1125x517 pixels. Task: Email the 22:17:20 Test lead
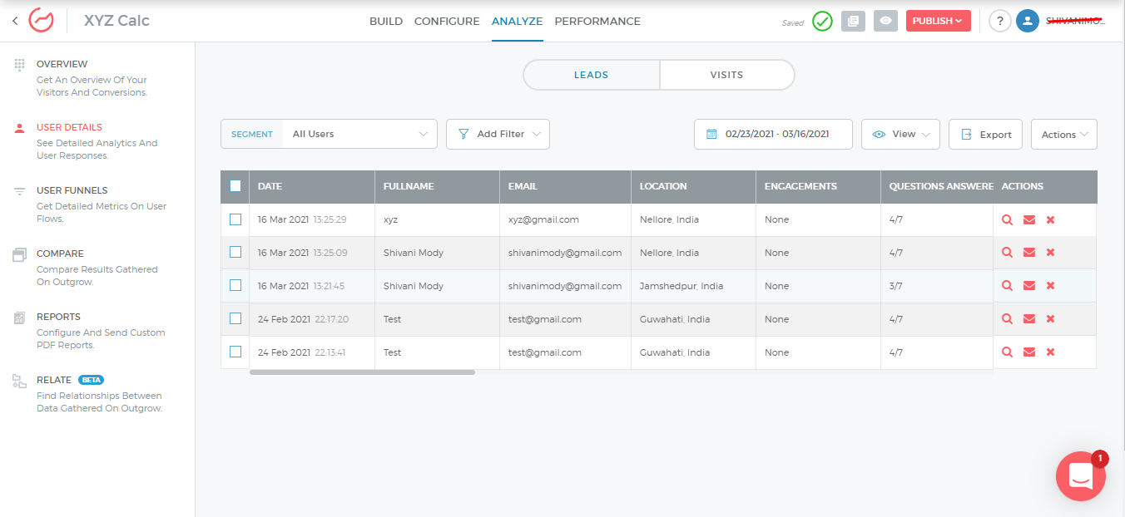point(1029,319)
